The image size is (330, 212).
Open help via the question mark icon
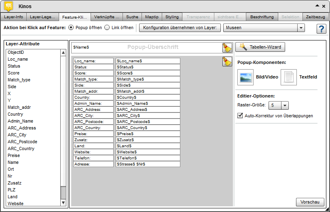pos(322,29)
